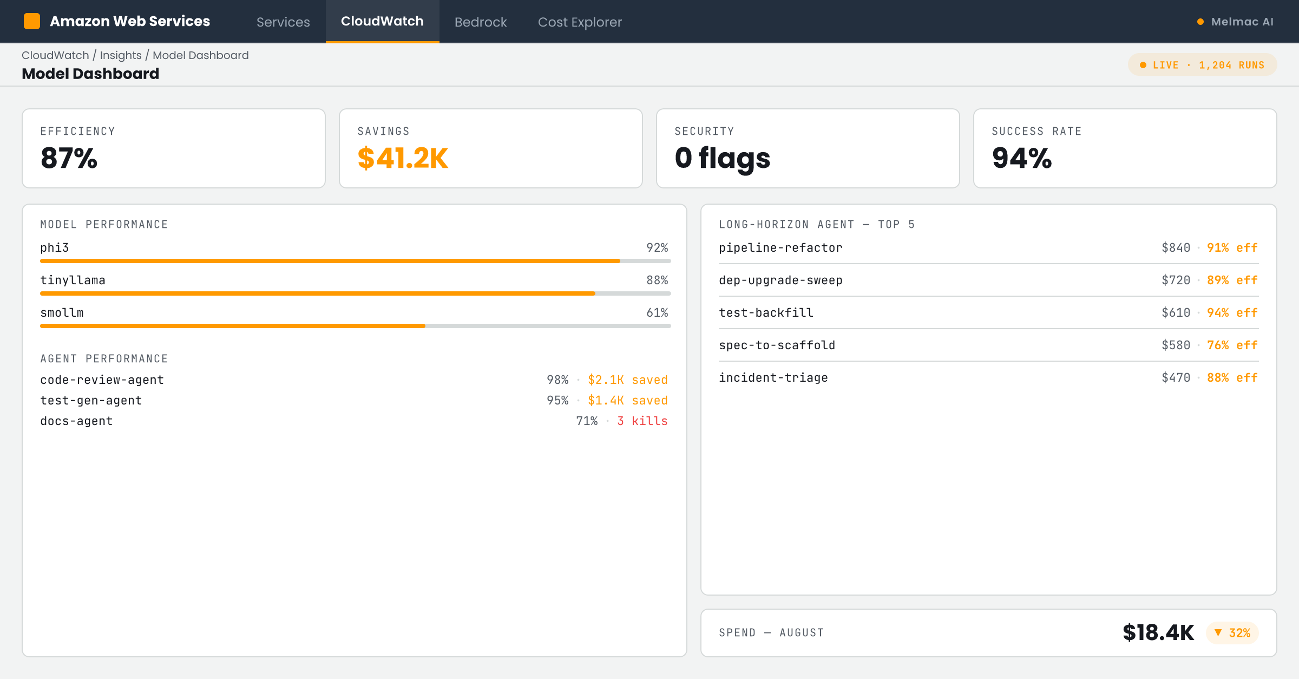This screenshot has width=1299, height=679.
Task: Open Cost Explorer in the top nav
Action: coord(580,22)
